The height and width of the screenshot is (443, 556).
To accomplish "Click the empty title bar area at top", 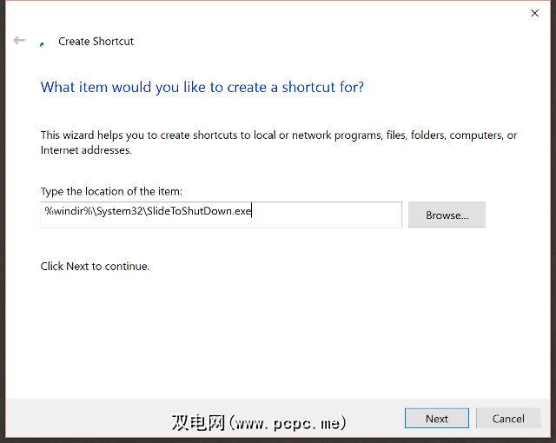I will coord(261,13).
